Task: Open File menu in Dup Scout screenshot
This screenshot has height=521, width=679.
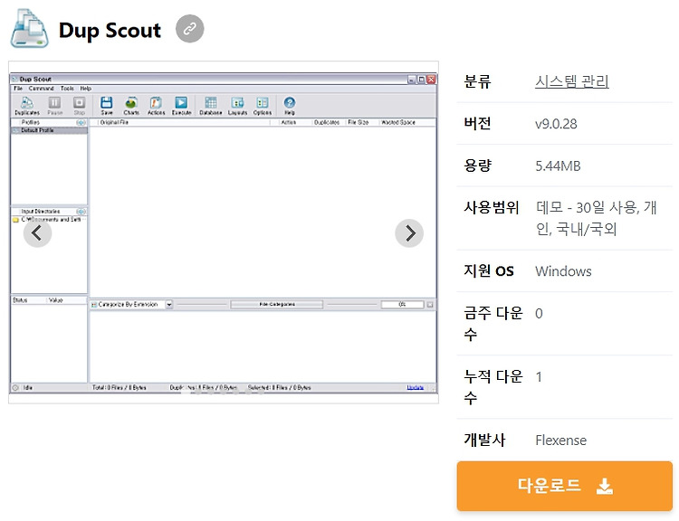Action: [x=18, y=89]
